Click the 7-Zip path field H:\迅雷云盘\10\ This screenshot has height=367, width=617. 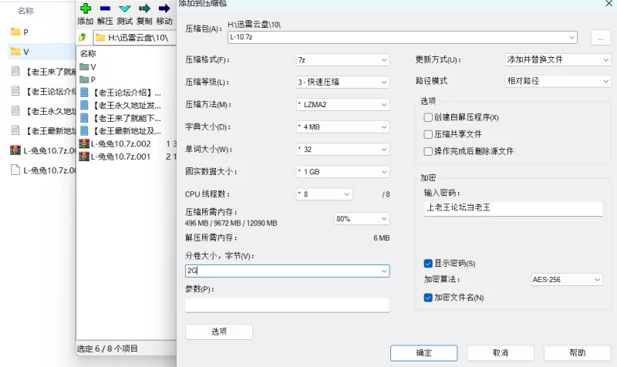[134, 37]
